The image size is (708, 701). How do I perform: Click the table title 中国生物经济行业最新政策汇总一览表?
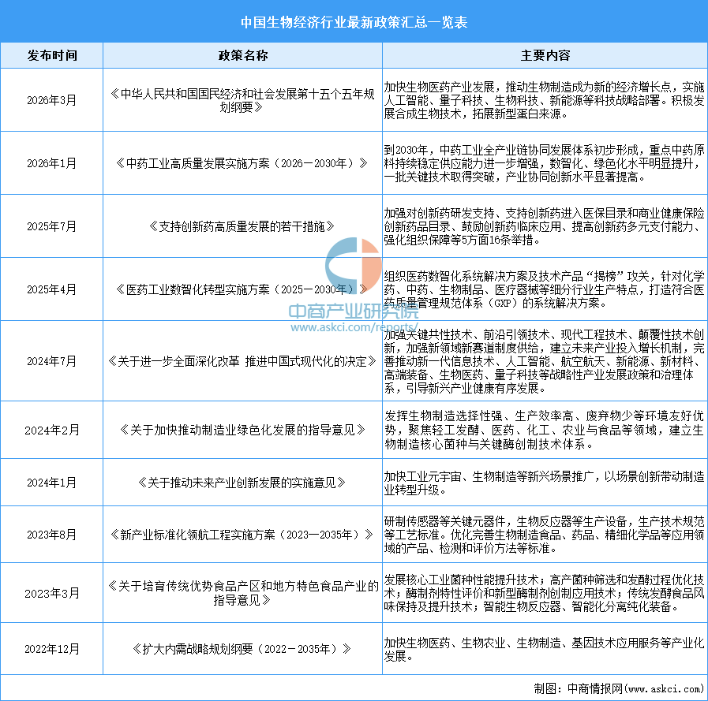pyautogui.click(x=354, y=22)
